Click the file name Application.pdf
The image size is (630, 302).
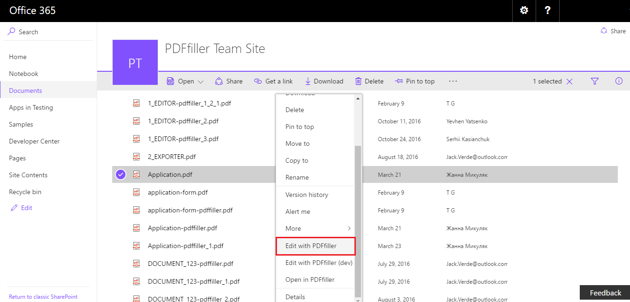coord(170,174)
